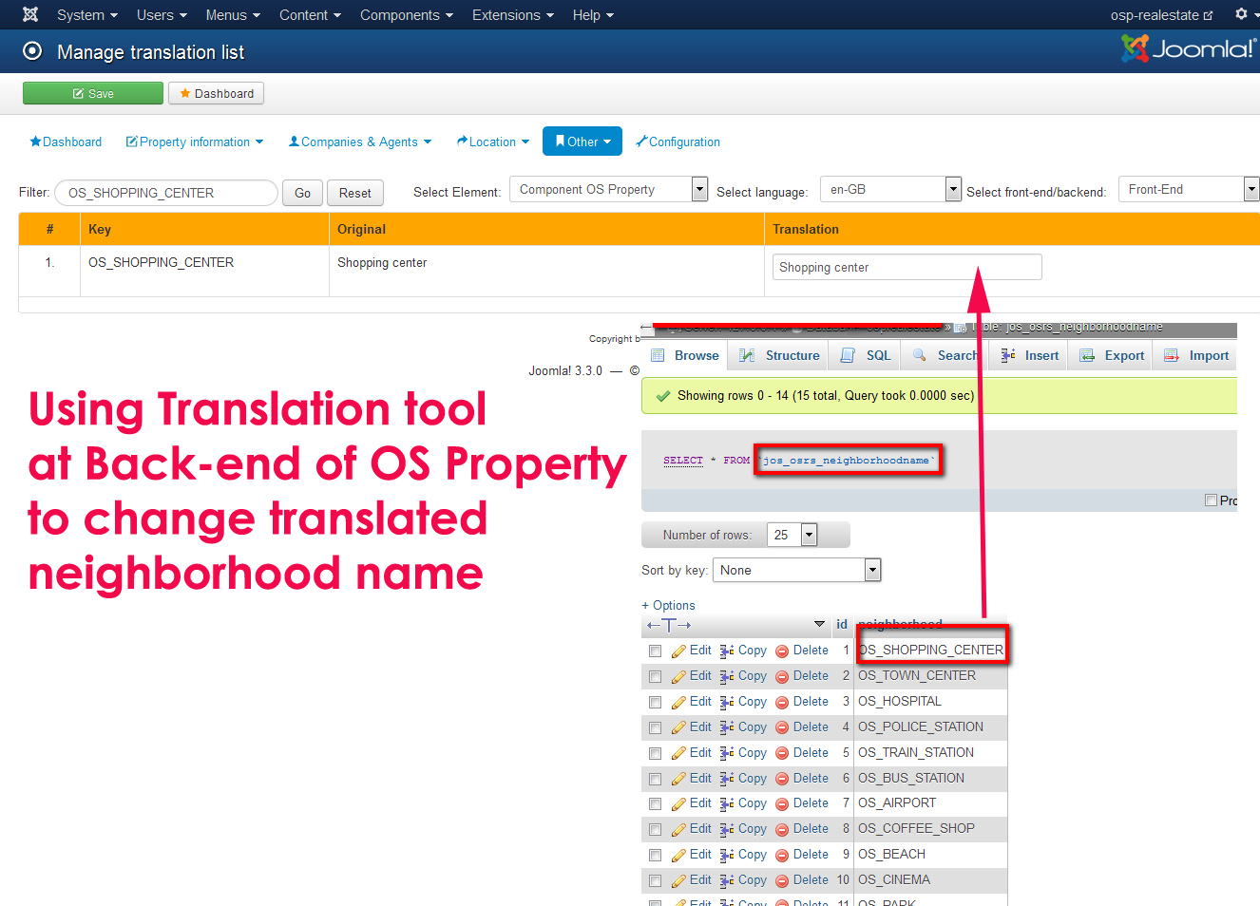1260x906 pixels.
Task: Tick the checkbox for OS_TRAIN_STATION row
Action: pyautogui.click(x=655, y=753)
